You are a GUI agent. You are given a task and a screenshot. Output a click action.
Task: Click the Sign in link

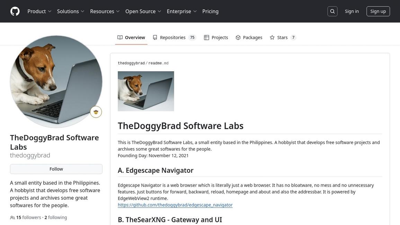click(352, 11)
